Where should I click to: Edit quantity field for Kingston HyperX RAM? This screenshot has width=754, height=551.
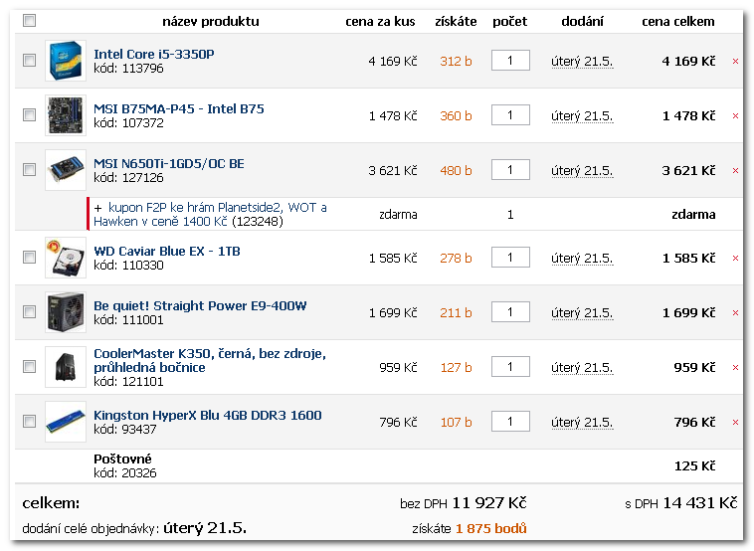point(510,421)
